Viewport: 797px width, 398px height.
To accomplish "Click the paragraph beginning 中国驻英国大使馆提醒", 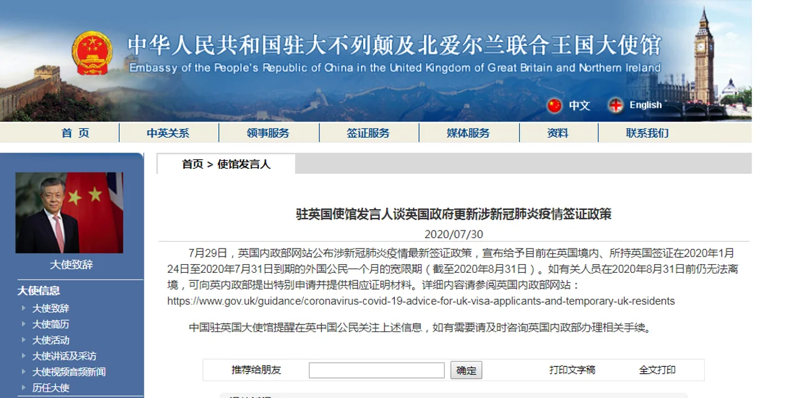I will click(x=421, y=327).
